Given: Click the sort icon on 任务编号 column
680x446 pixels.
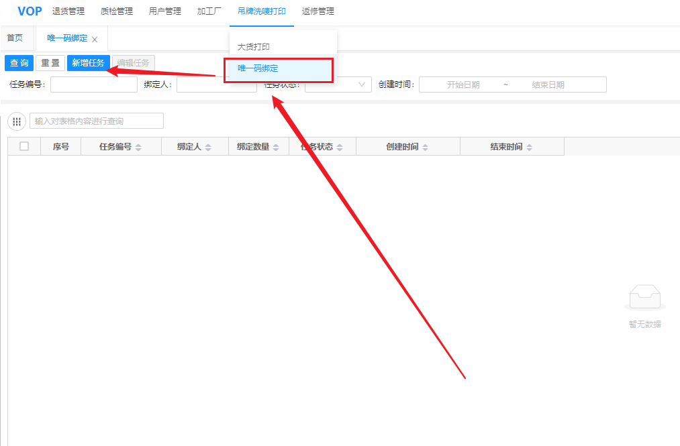Looking at the screenshot, I should click(x=138, y=148).
